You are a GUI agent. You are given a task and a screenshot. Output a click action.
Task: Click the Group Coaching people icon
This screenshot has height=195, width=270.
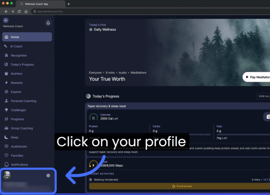pos(6,128)
